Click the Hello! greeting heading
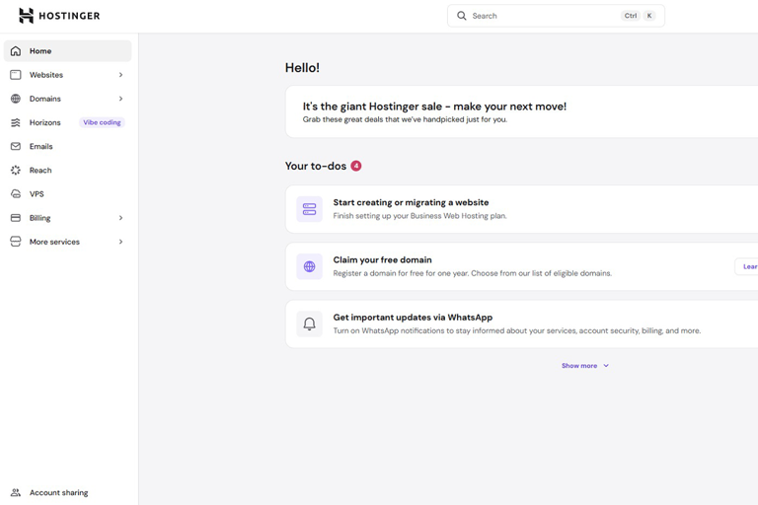The width and height of the screenshot is (758, 505). tap(302, 68)
